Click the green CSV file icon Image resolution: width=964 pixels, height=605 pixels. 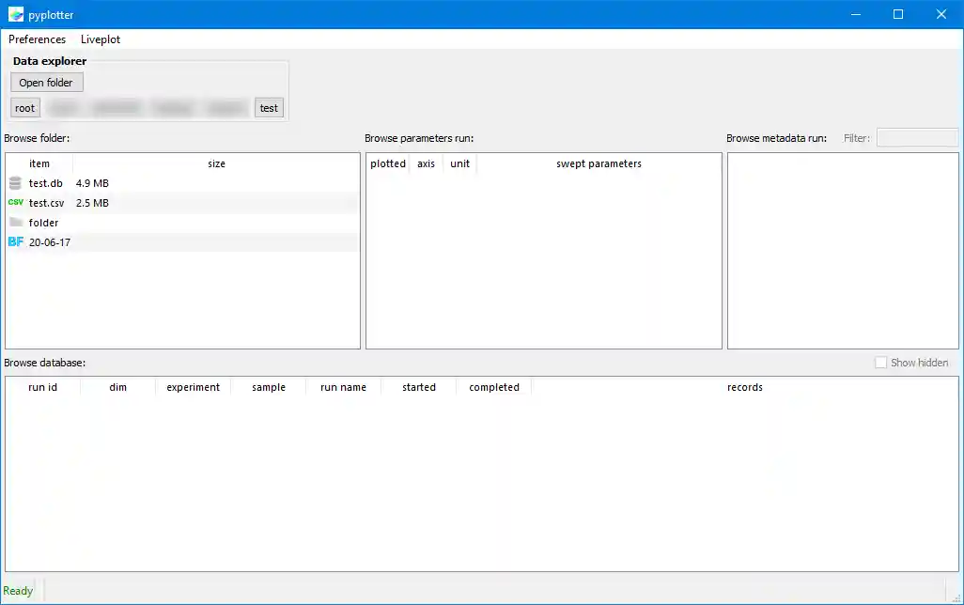coord(15,203)
